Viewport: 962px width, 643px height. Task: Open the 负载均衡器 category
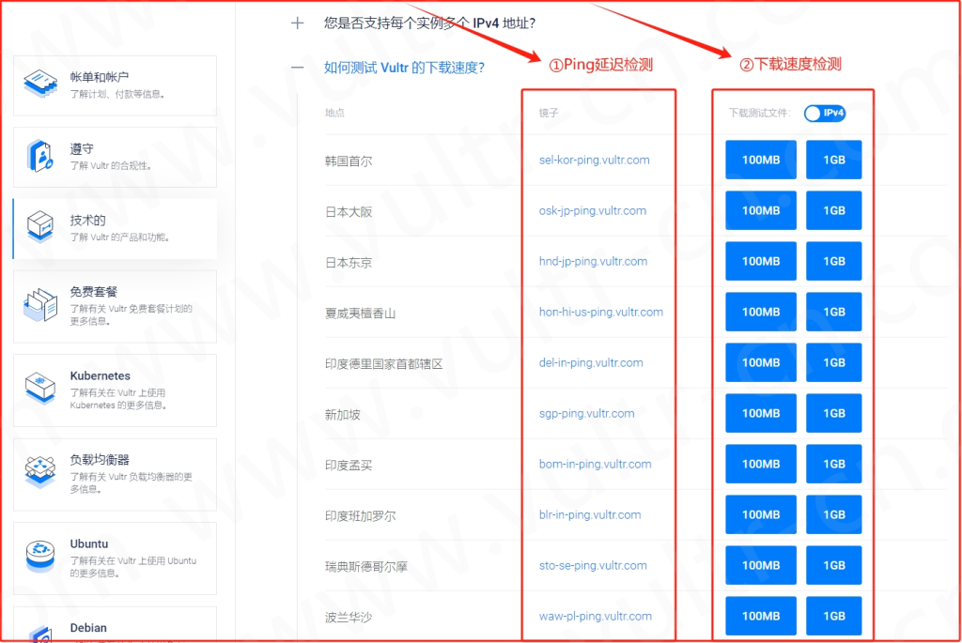click(116, 474)
